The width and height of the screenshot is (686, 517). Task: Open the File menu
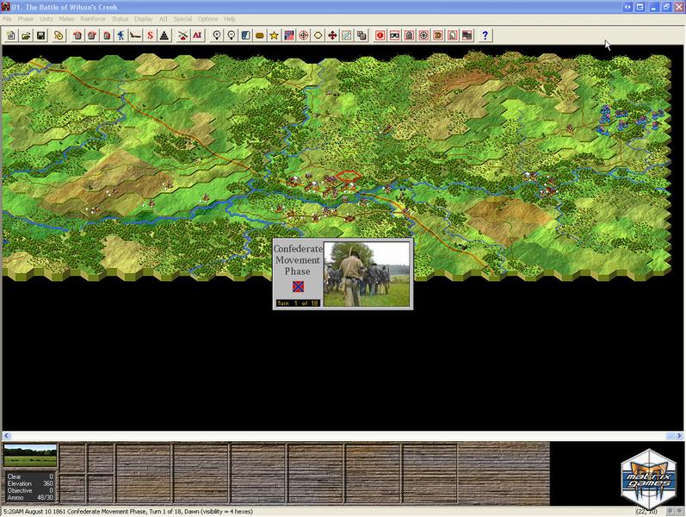point(8,19)
